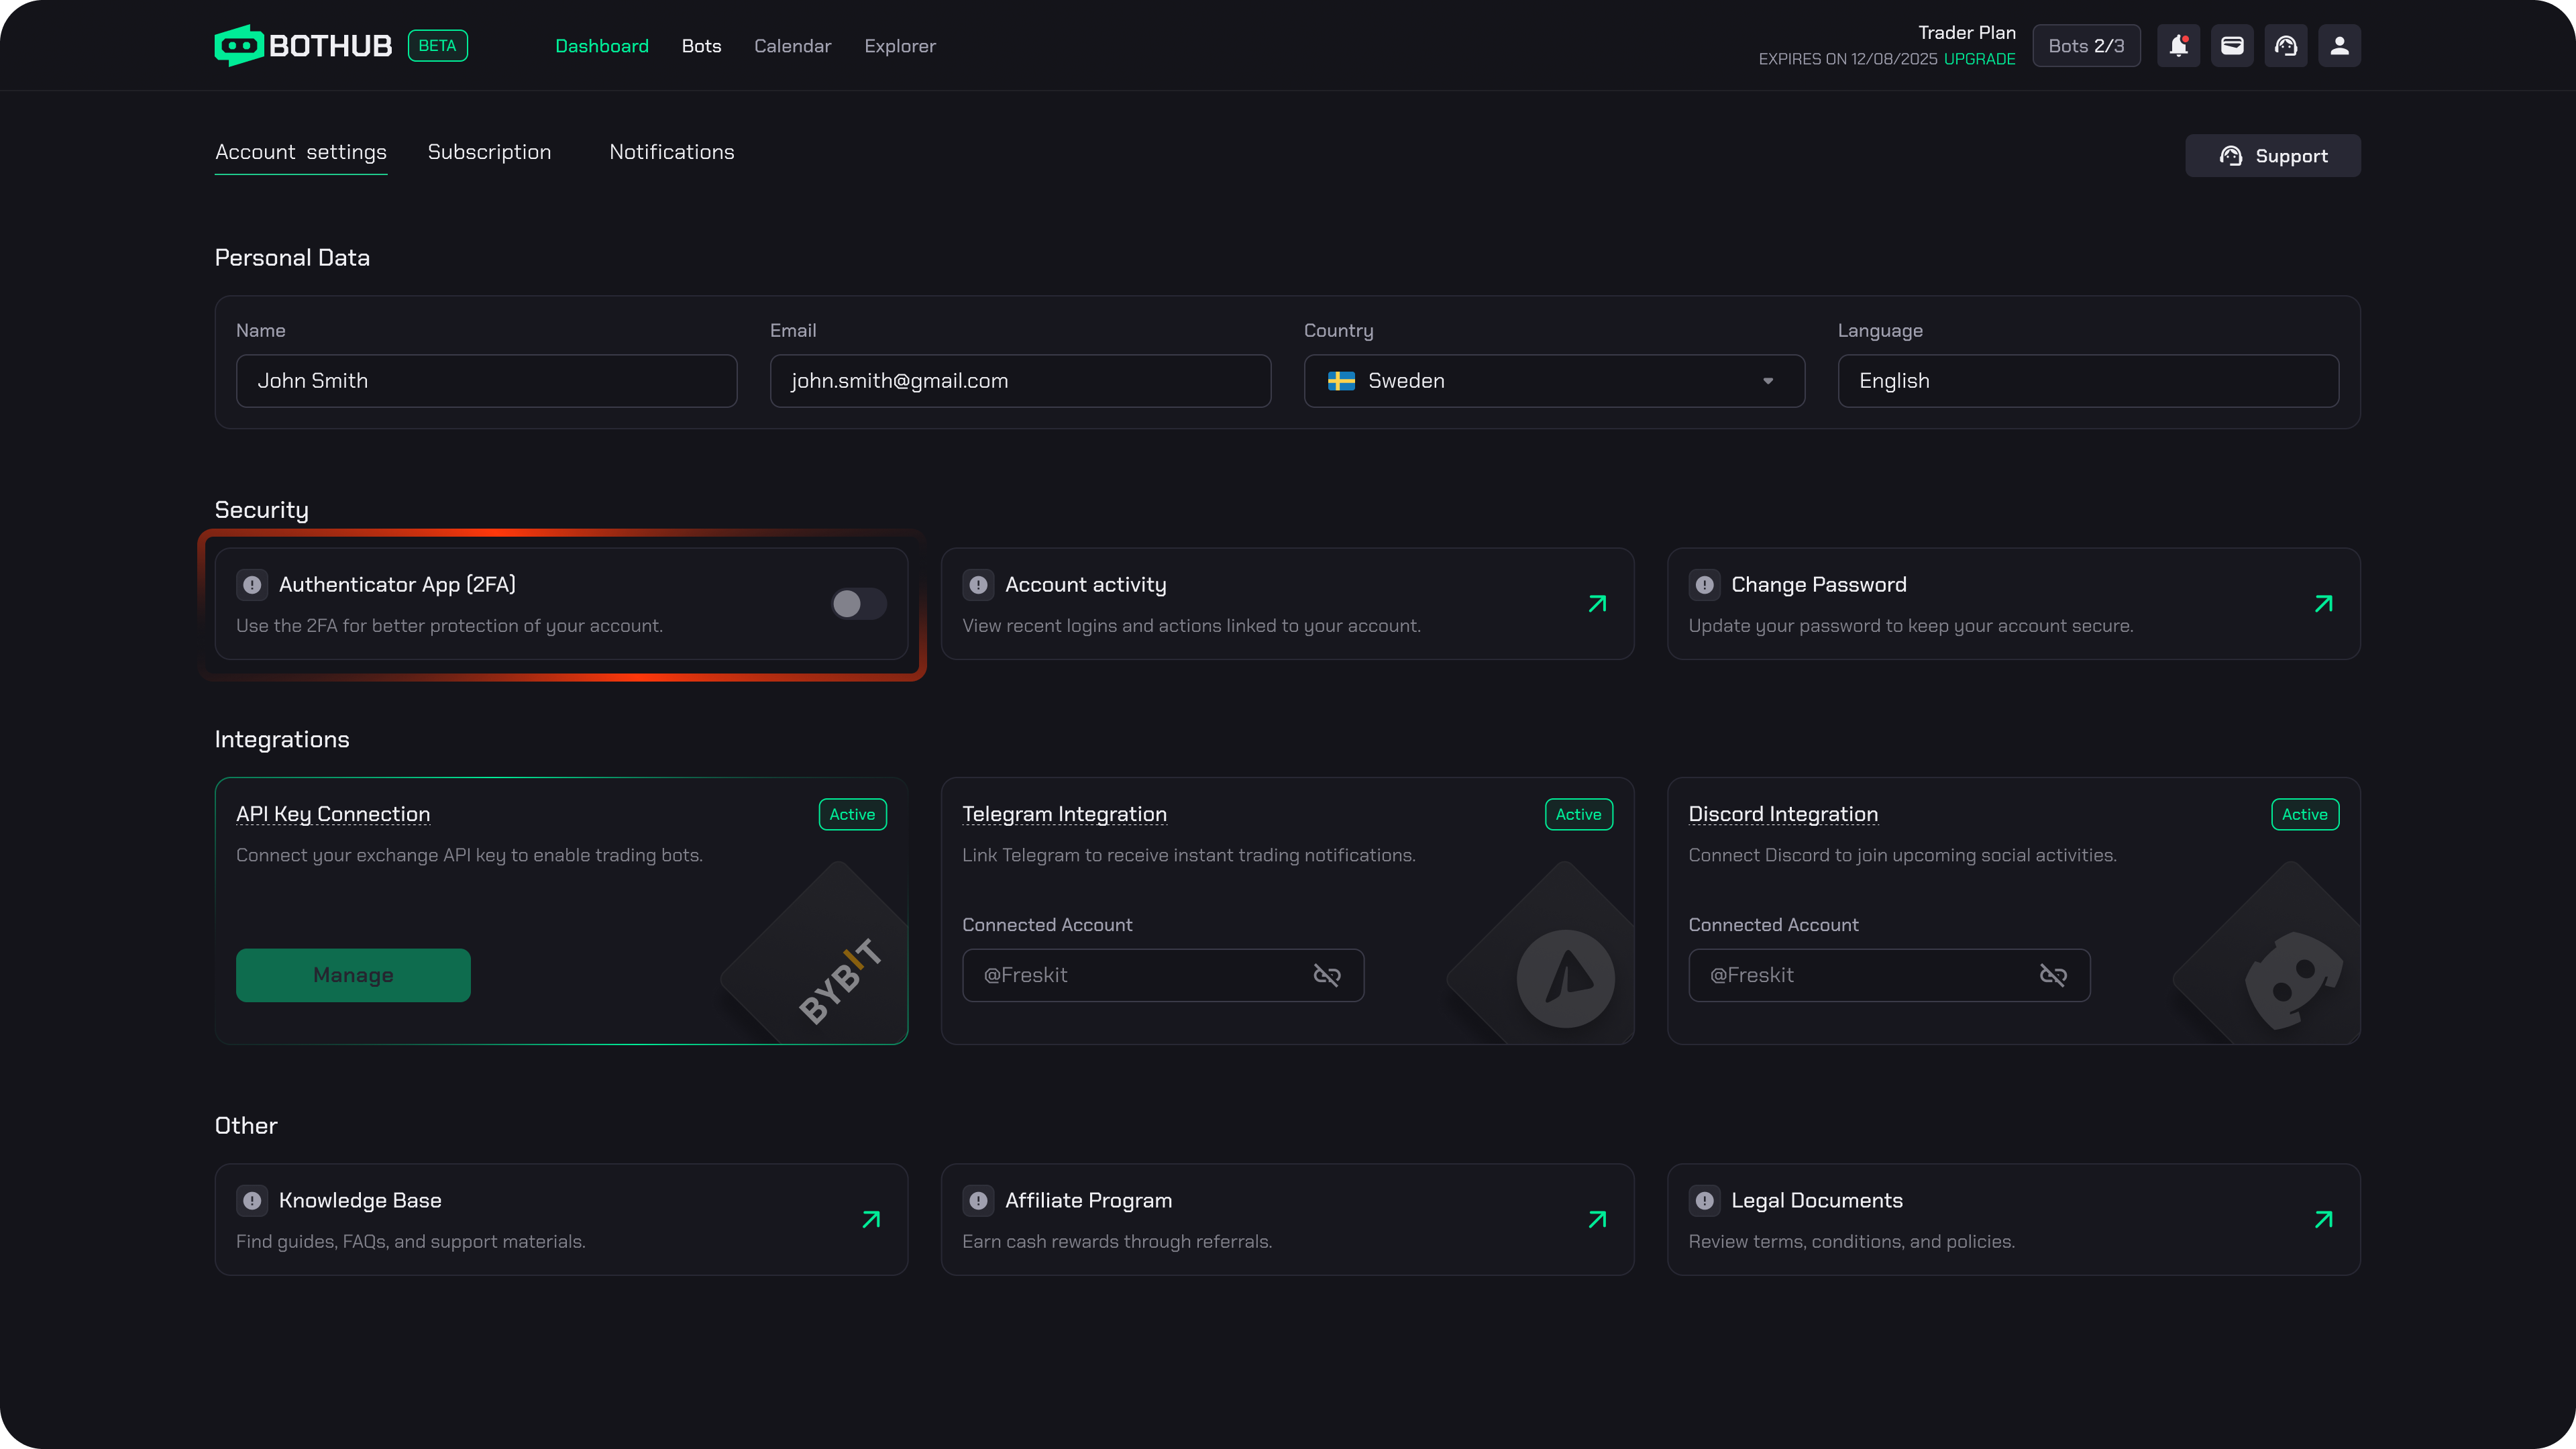Open Legal Documents arrow icon
The image size is (2576, 1449).
pos(2323,1219)
